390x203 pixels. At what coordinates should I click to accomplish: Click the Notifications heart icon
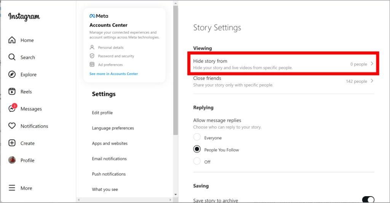pos(12,126)
